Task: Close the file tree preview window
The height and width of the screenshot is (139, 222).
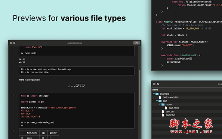Action: [154, 84]
